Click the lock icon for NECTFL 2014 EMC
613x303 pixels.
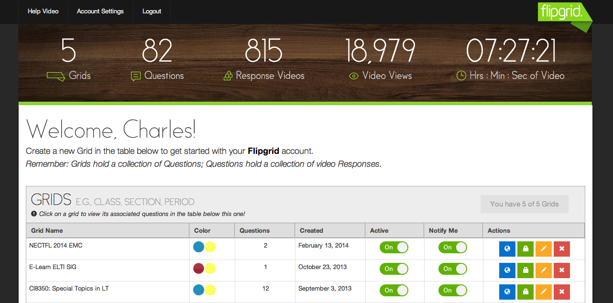pos(525,249)
